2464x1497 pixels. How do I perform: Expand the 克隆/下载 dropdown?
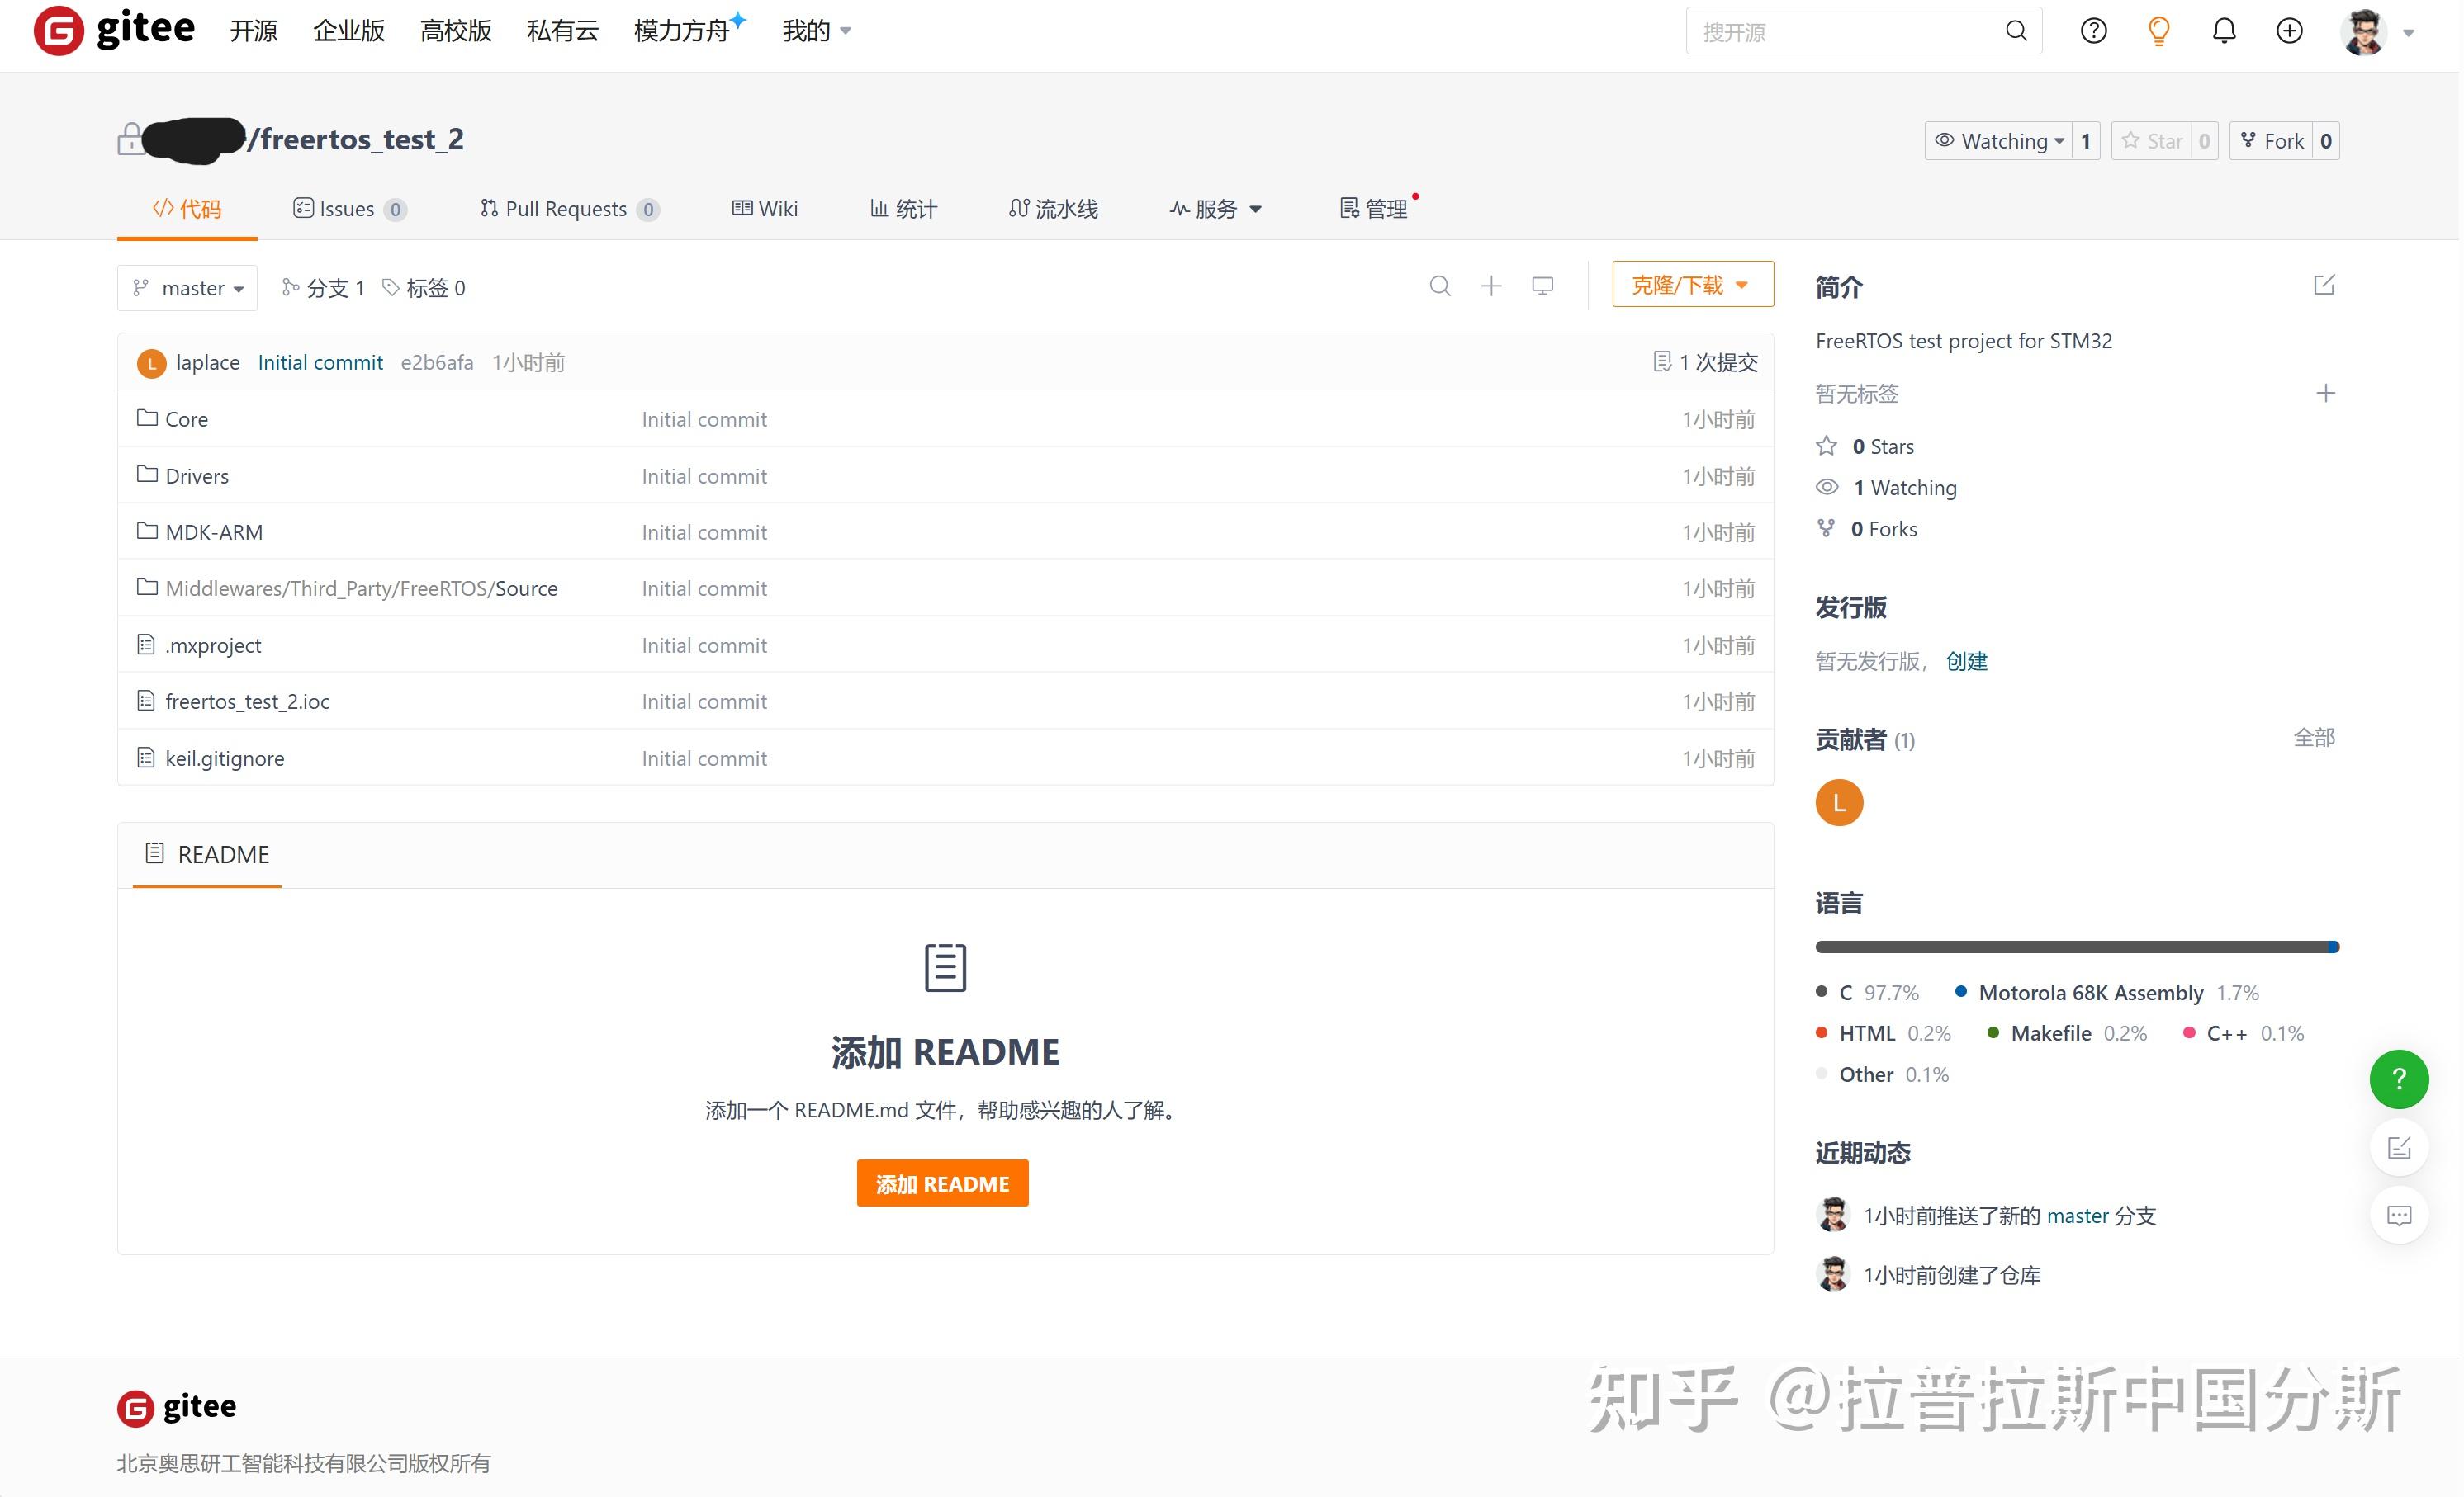coord(1691,285)
